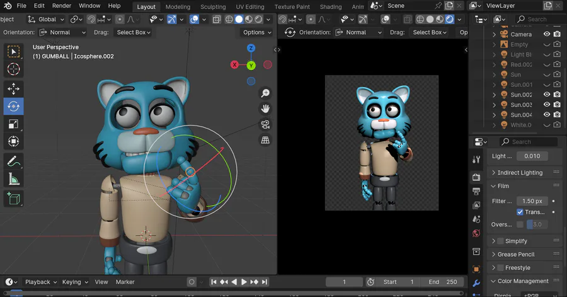The image size is (567, 297).
Task: Activate the Measure tool
Action: pyautogui.click(x=14, y=179)
